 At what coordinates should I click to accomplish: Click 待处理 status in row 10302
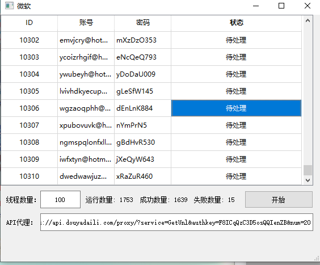pyautogui.click(x=237, y=40)
